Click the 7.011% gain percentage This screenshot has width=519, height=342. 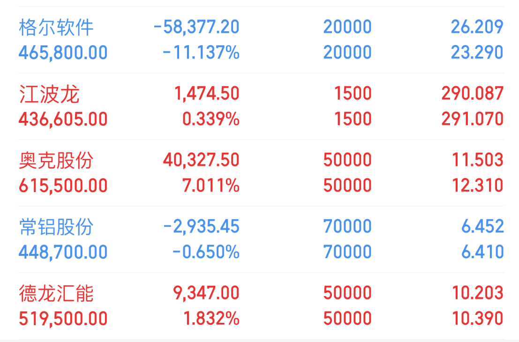tap(211, 186)
